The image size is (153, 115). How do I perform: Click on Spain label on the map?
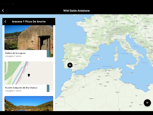point(80,57)
